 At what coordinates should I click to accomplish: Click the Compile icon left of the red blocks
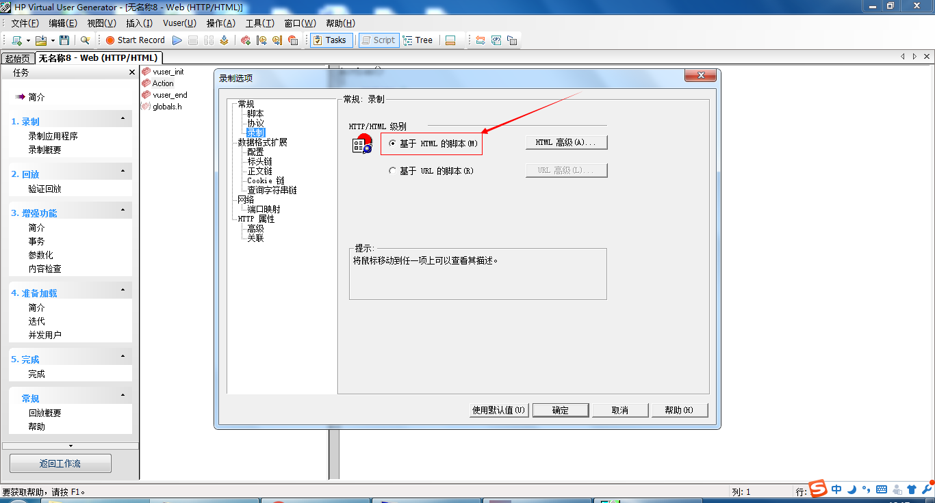(224, 40)
